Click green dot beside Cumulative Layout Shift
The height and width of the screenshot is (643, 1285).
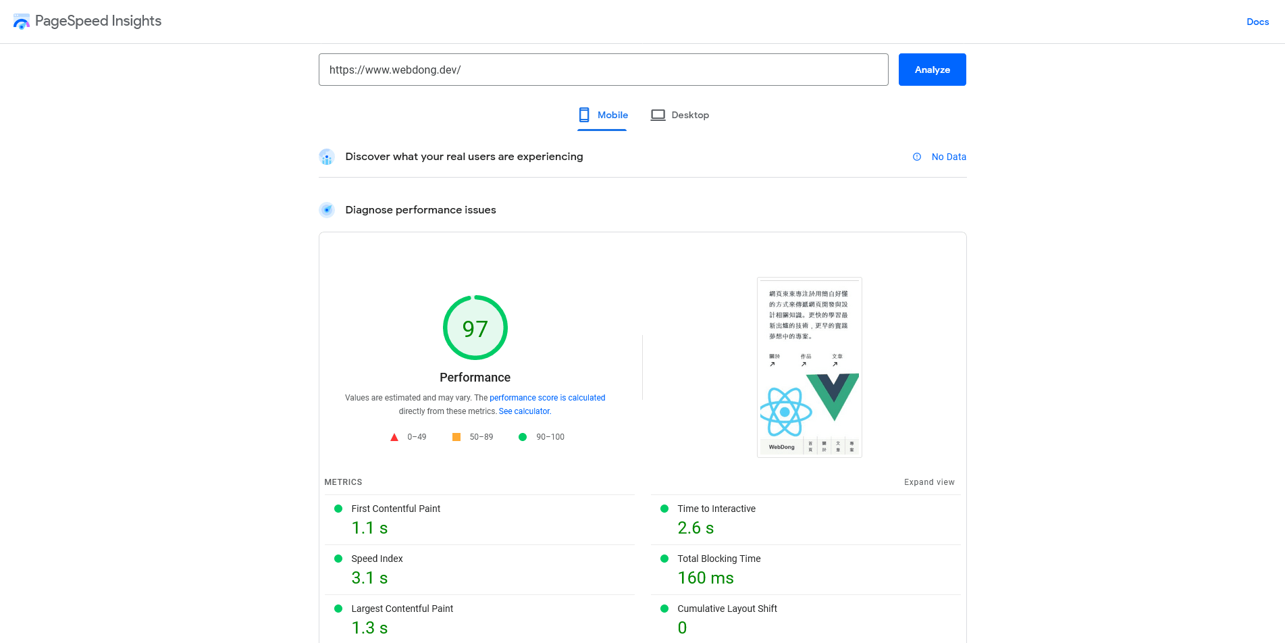[664, 609]
